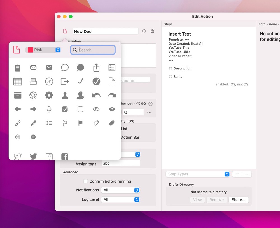Remove a step with the minus button

pyautogui.click(x=247, y=174)
